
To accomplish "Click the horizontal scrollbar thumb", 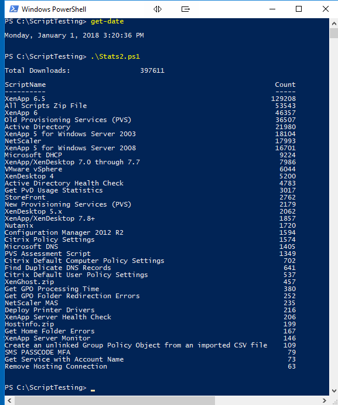I will click(115, 401).
